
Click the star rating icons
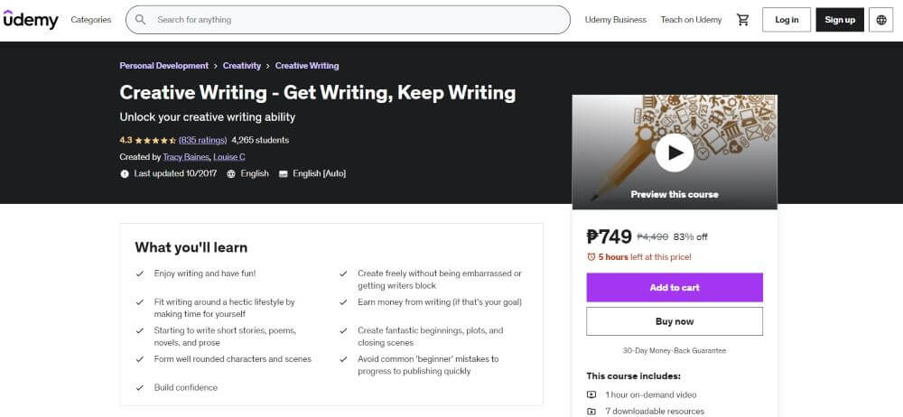(154, 141)
